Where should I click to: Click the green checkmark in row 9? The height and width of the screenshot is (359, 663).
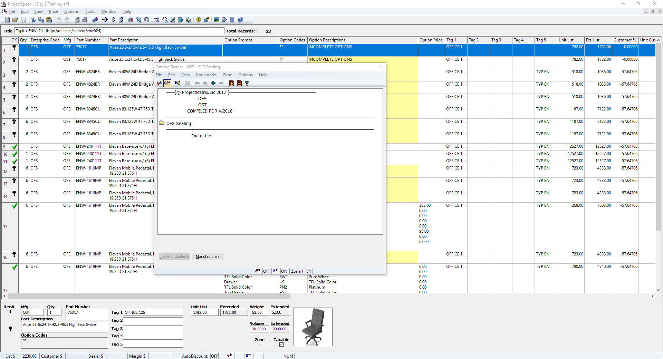(14, 147)
